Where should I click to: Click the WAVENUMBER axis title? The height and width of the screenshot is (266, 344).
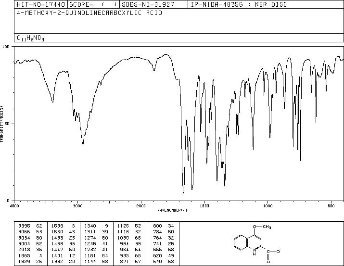(172, 210)
